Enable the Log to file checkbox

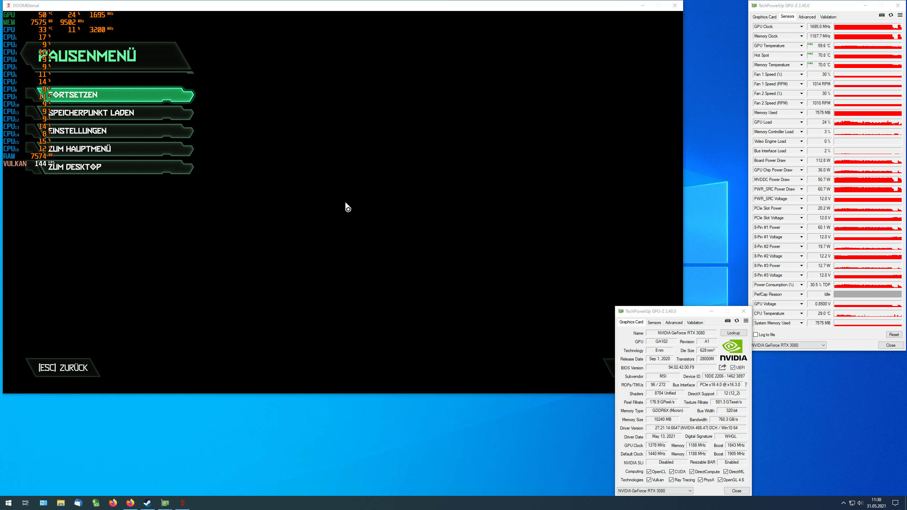(756, 335)
